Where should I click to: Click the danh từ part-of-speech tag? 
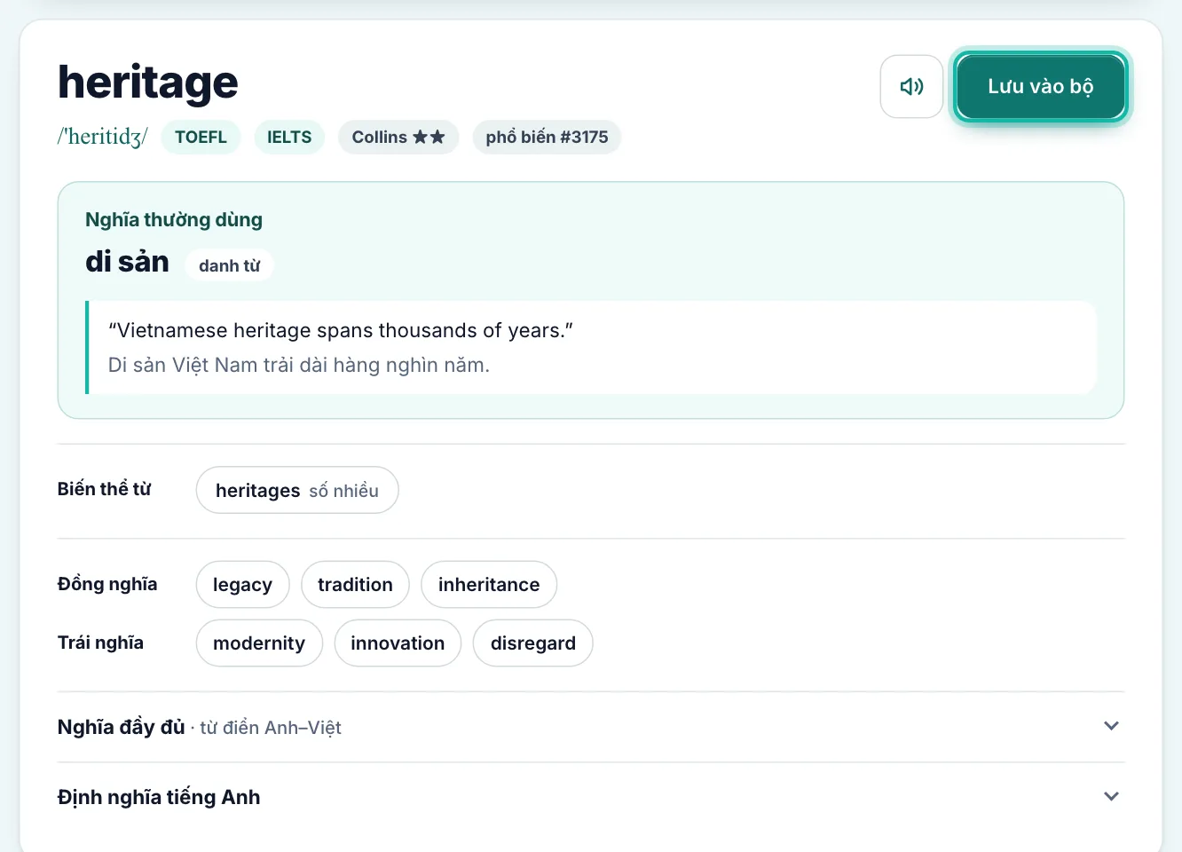point(230,265)
